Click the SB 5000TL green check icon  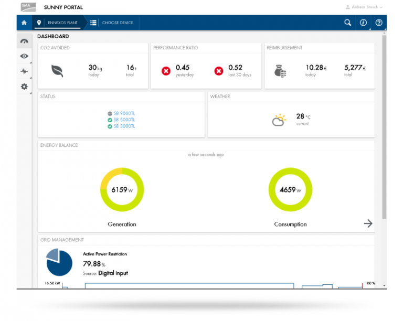point(110,120)
